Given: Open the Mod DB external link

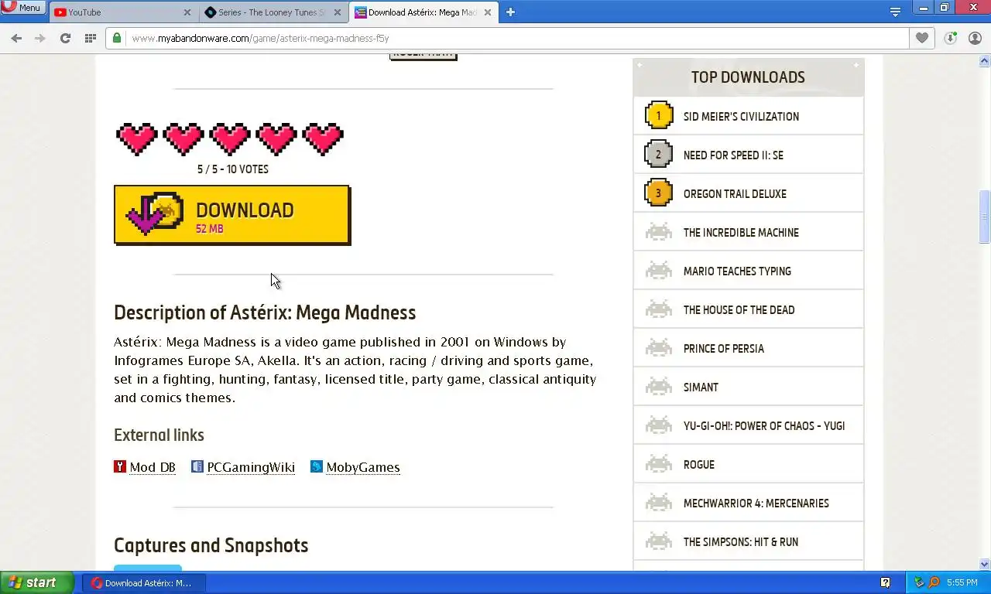Looking at the screenshot, I should (x=153, y=467).
